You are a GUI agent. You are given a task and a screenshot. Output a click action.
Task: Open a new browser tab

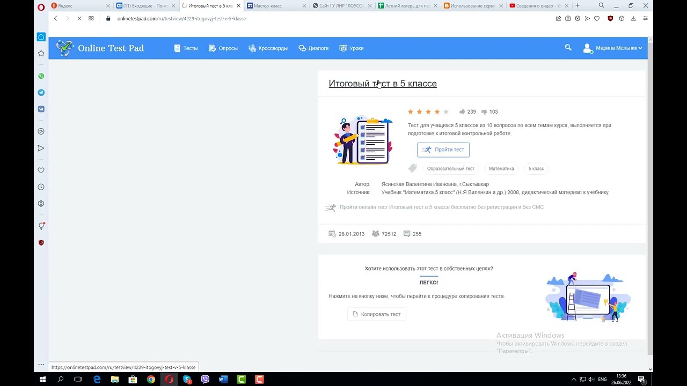(578, 6)
